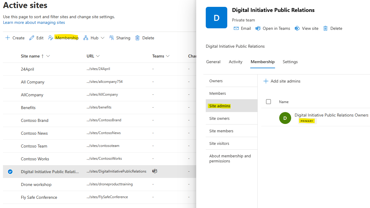Select the Drone workshop site name

(x=36, y=184)
